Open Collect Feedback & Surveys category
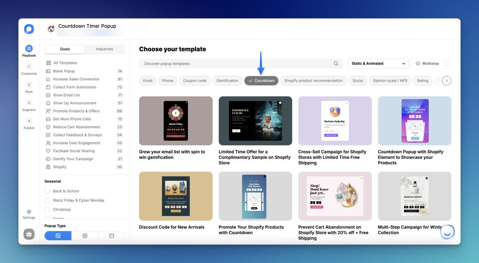479x263 pixels. [x=84, y=135]
